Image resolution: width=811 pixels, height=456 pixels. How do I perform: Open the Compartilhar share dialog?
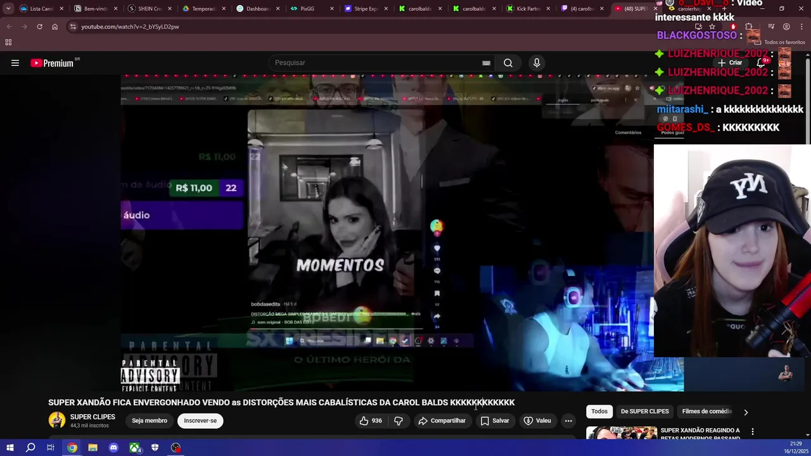[x=442, y=421]
